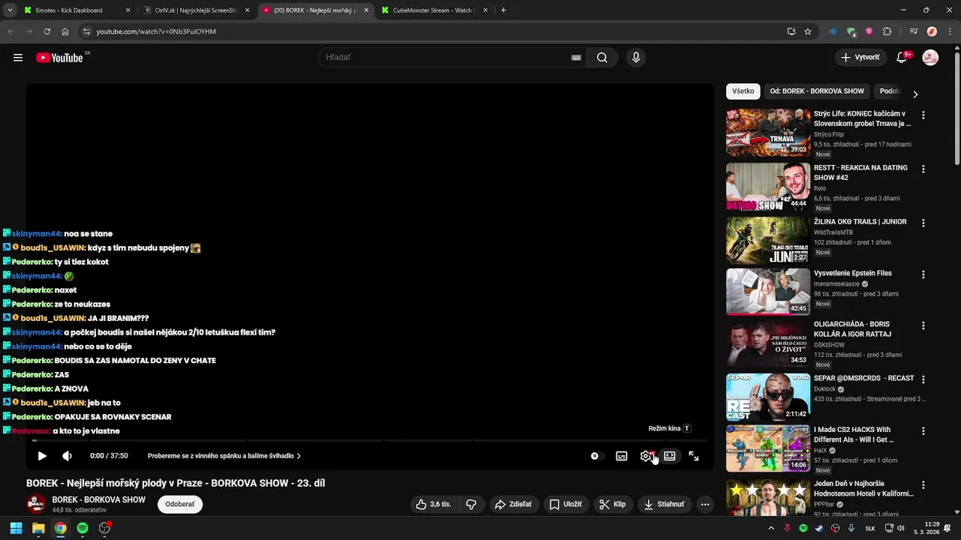
Task: Open media controls in Chrome toolbar
Action: pos(914,31)
